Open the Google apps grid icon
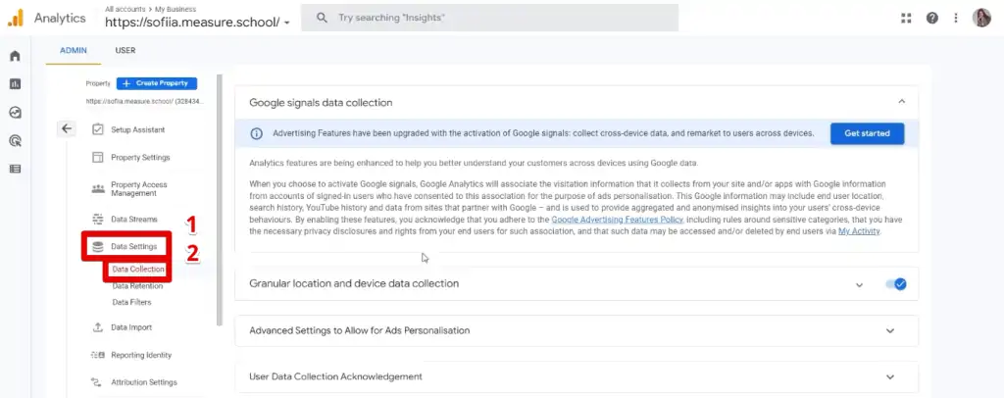 [x=905, y=18]
